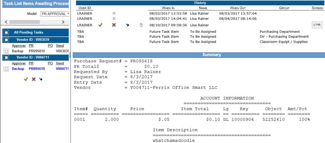Click the 08/10/2017 09:58:36 timestamp

coord(168,25)
